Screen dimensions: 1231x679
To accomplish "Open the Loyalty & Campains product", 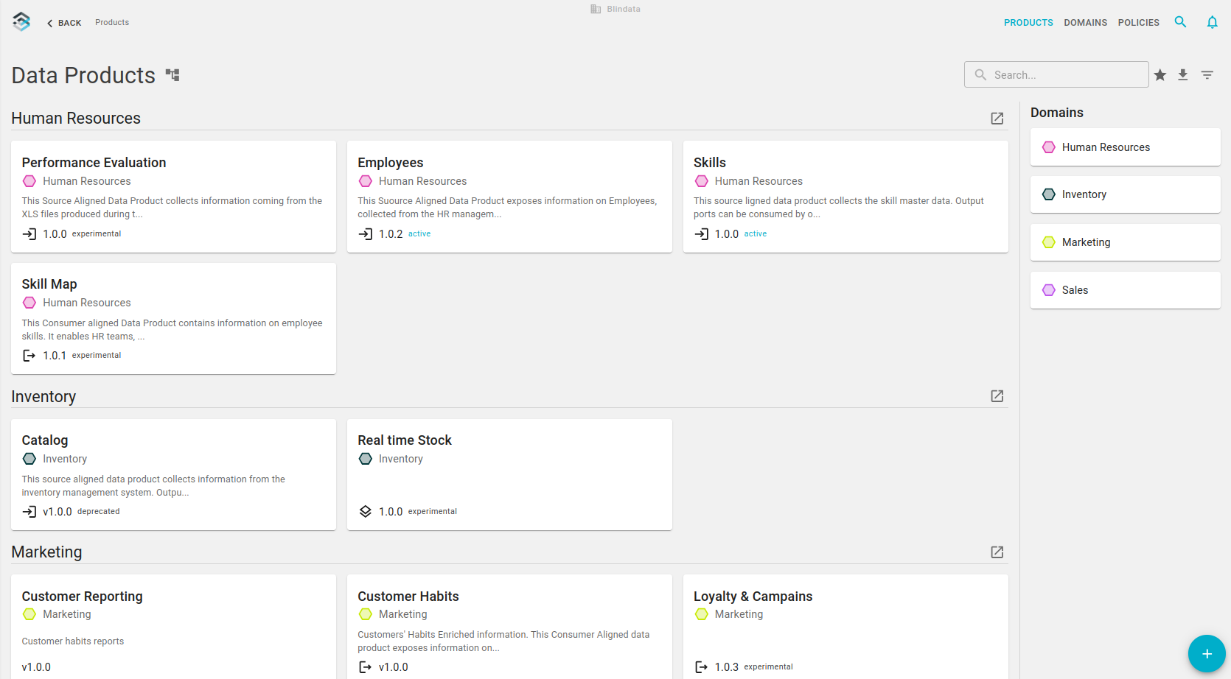I will click(x=845, y=627).
